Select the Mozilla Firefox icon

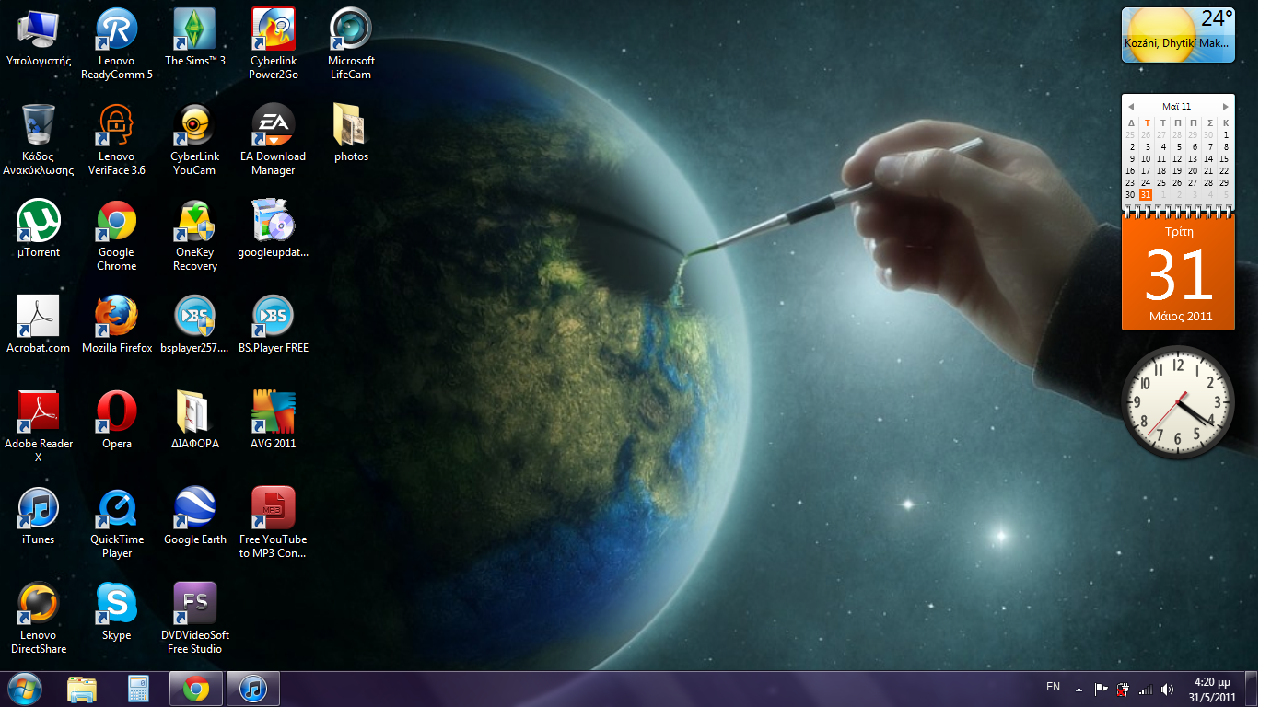(x=117, y=325)
